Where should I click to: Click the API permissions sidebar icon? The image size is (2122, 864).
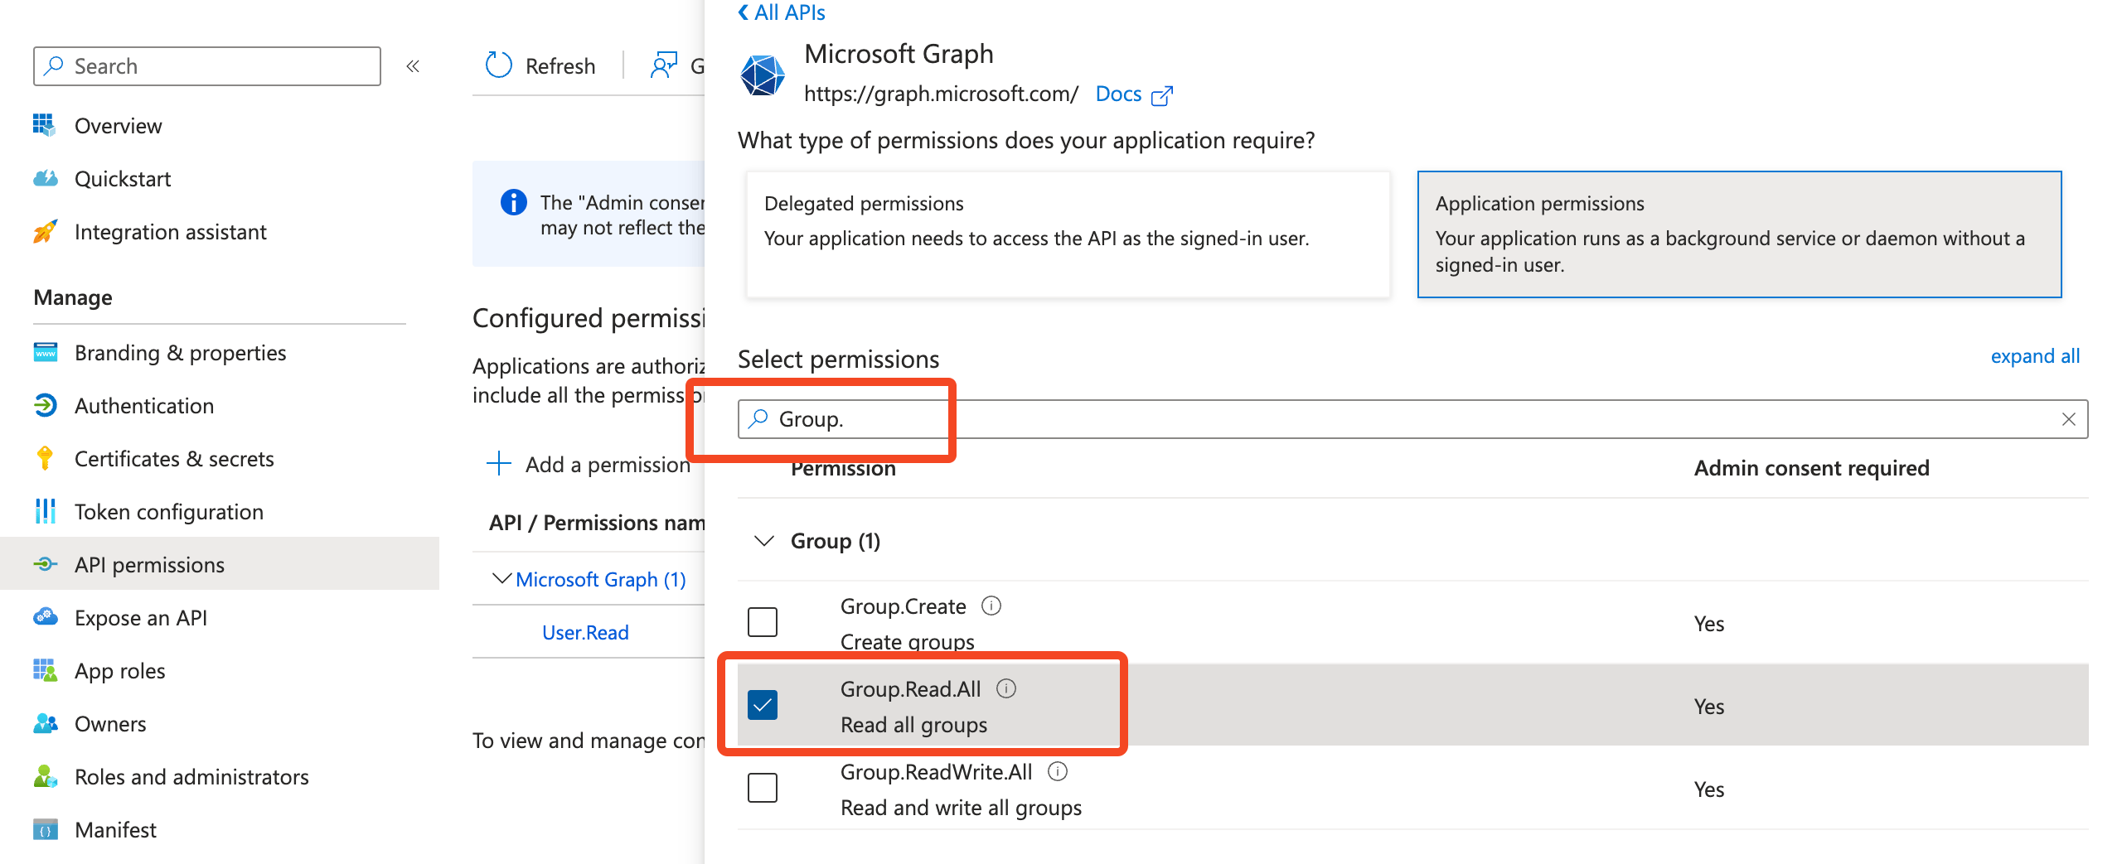45,564
